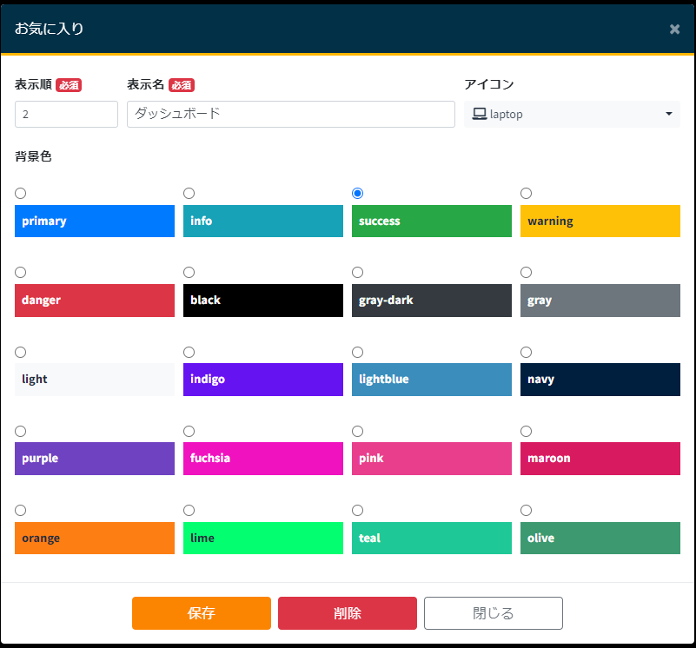This screenshot has width=696, height=648.
Task: Select the warning radio button
Action: [x=526, y=193]
